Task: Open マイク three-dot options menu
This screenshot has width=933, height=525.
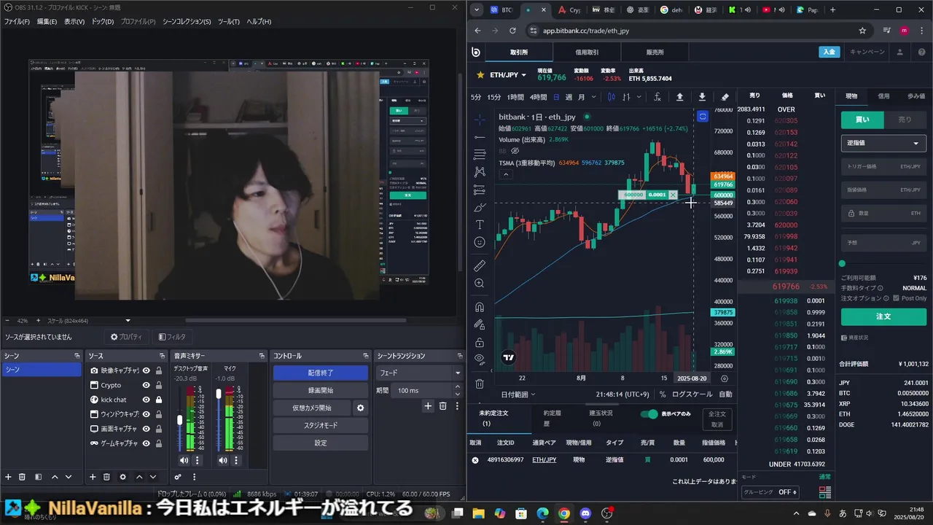Action: tap(237, 460)
